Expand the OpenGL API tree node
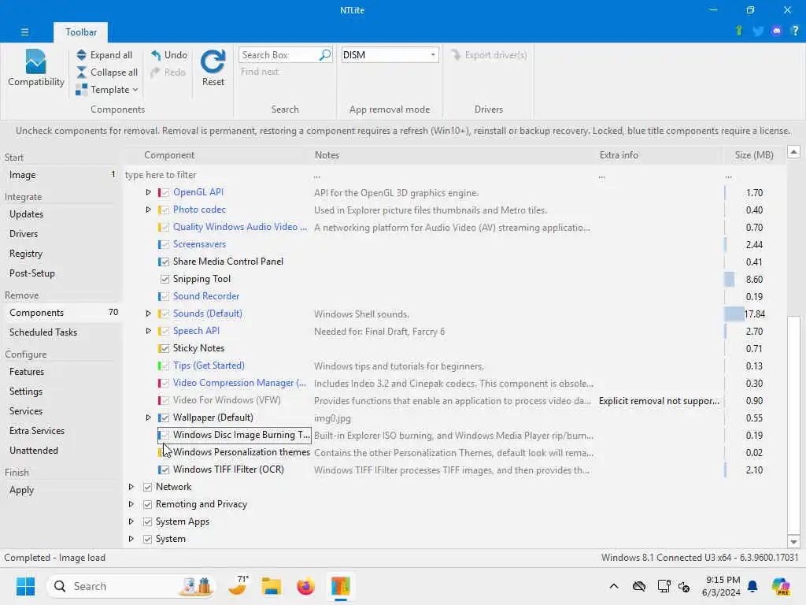The width and height of the screenshot is (806, 605). 148,192
